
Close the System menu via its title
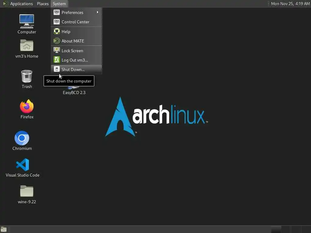click(59, 4)
